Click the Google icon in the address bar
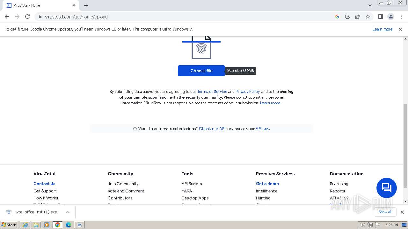The image size is (408, 229). pos(337,17)
